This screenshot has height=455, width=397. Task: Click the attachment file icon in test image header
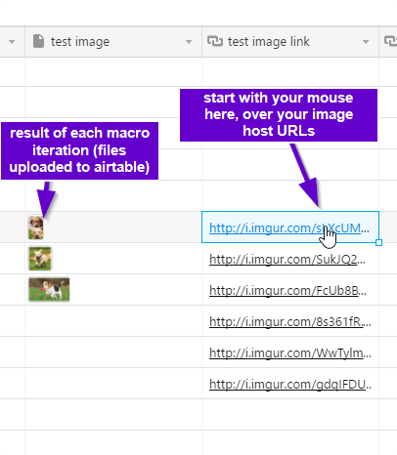(x=38, y=41)
